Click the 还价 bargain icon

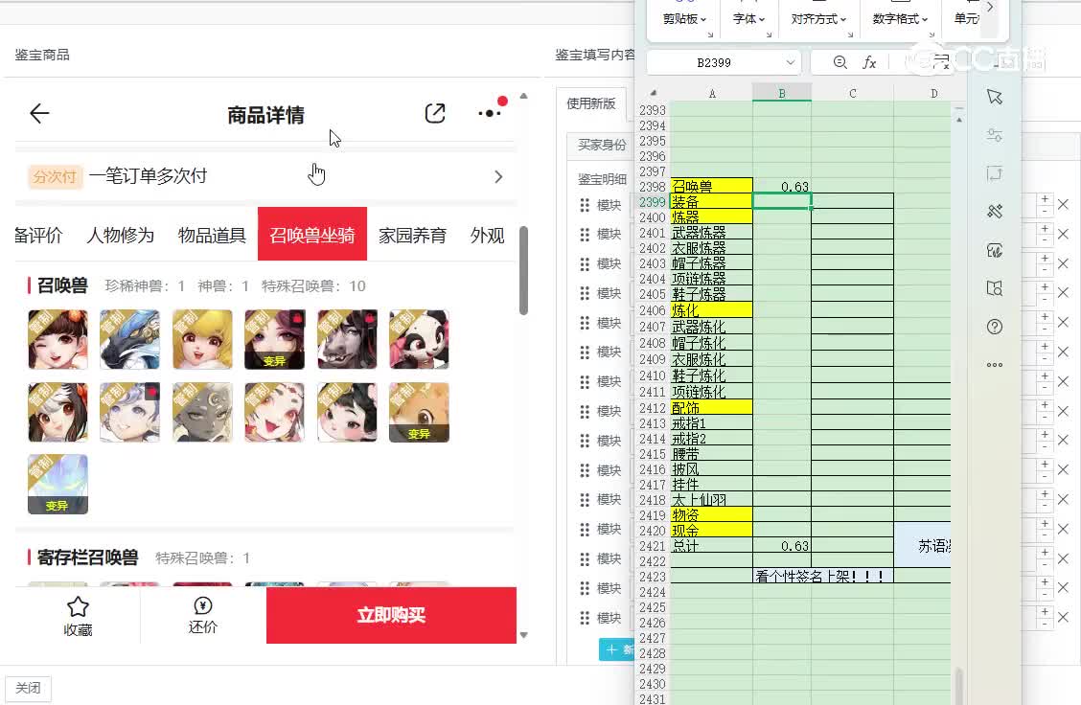click(x=203, y=606)
